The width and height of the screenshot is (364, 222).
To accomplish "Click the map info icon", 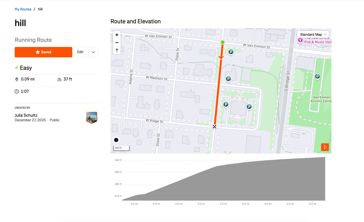I will click(116, 140).
